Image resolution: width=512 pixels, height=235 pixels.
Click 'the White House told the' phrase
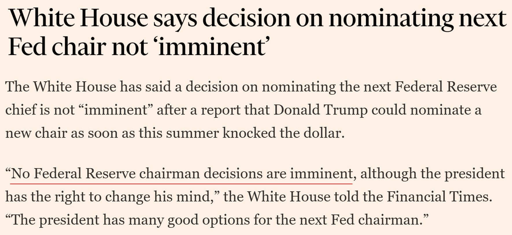tap(303, 197)
